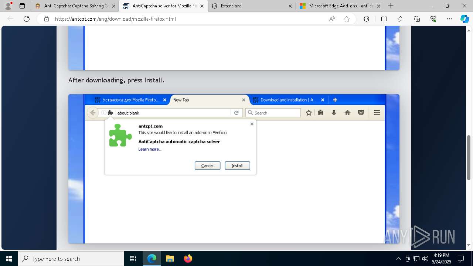
Task: Open Firefox from the taskbar
Action: coord(188,259)
